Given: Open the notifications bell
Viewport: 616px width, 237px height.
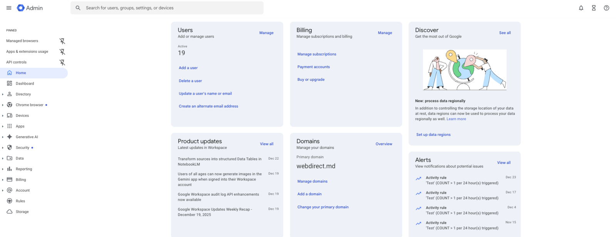Looking at the screenshot, I should (x=581, y=8).
